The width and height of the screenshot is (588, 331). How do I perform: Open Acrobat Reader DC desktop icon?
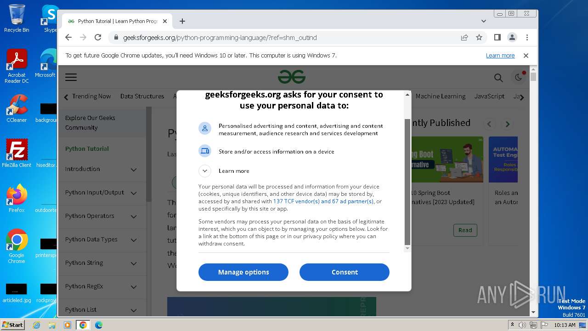click(17, 66)
